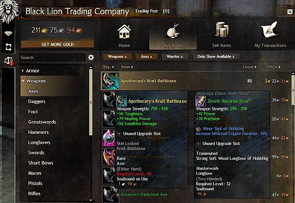Click the GET MORE GOLD button
Viewport: 295px width, 203px height.
pyautogui.click(x=58, y=44)
